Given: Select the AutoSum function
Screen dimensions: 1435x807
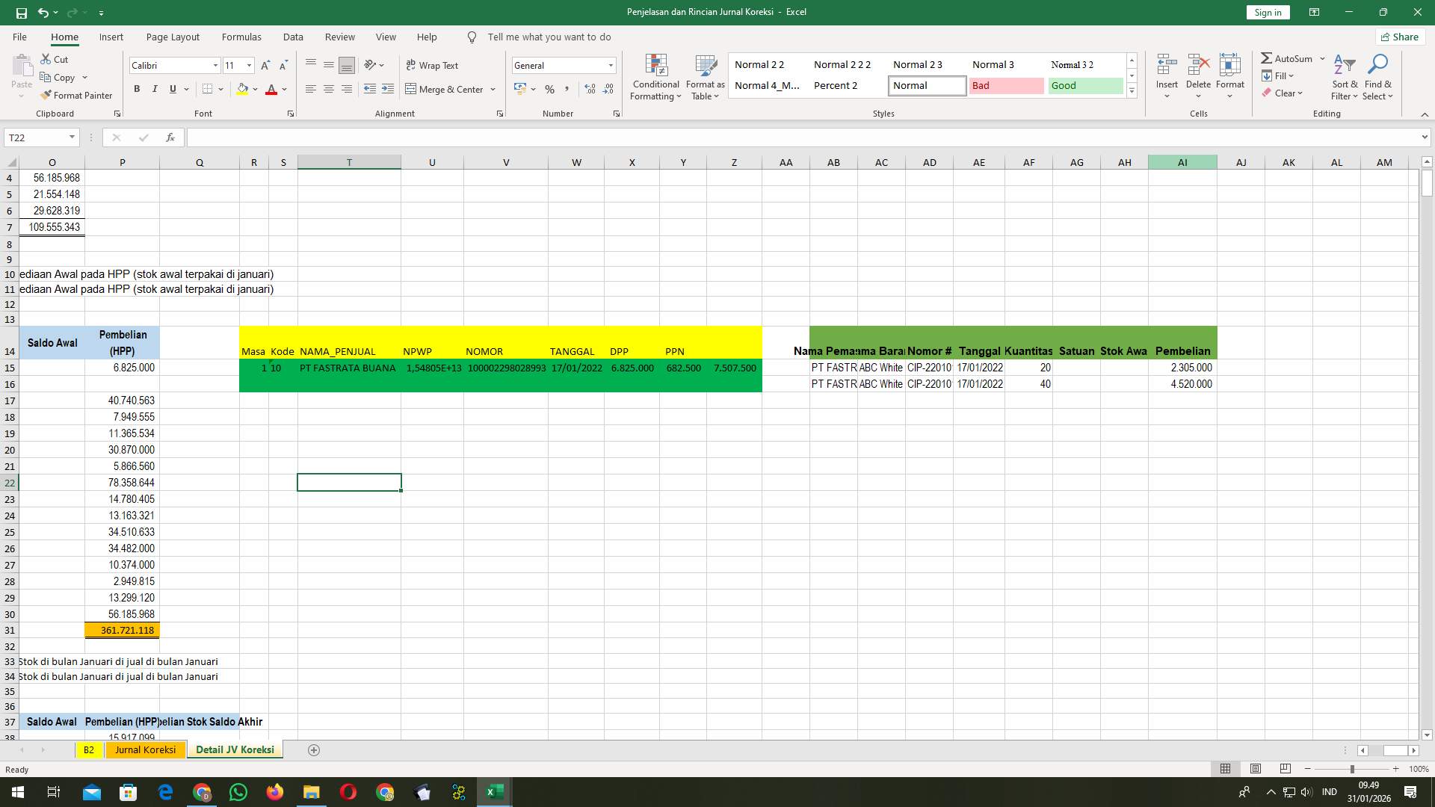Looking at the screenshot, I should (1289, 58).
